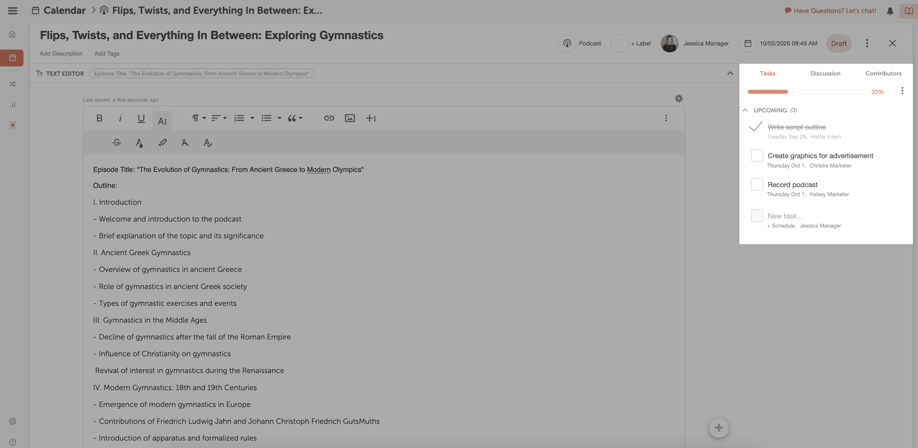
Task: Click the task progress bar at 33%
Action: [808, 92]
